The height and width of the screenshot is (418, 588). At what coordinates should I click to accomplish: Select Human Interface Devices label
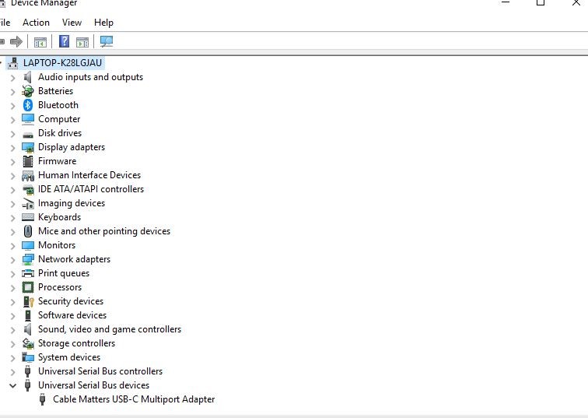89,175
